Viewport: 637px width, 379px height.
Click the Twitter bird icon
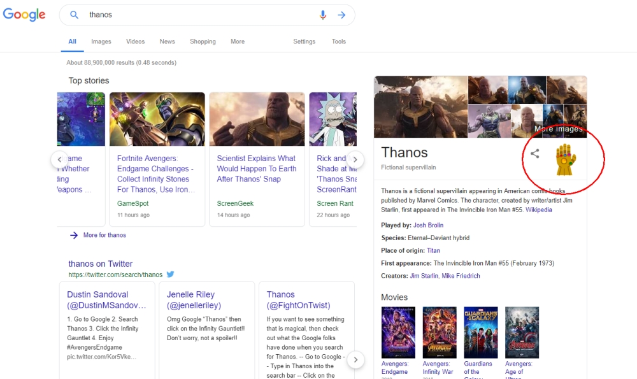point(170,275)
